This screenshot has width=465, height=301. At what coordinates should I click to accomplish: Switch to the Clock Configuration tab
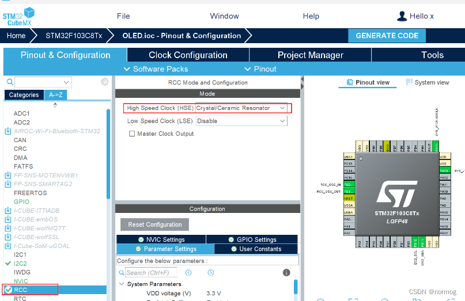tap(188, 55)
